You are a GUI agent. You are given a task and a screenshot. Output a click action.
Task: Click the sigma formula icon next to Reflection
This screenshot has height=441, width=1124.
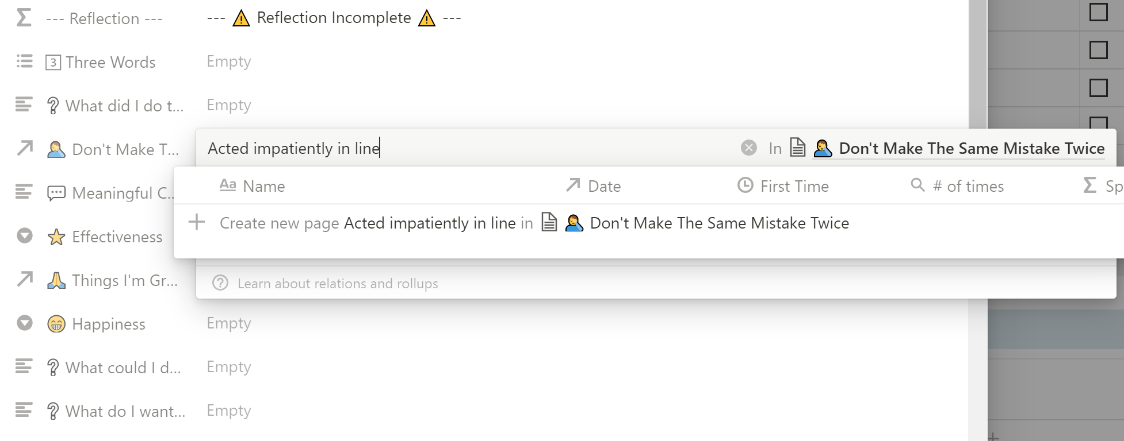(24, 18)
